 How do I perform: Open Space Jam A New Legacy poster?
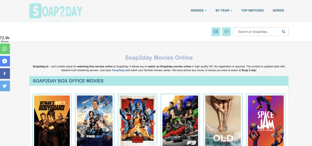(266, 120)
